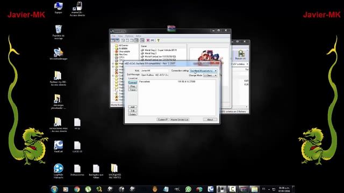This screenshot has height=193, width=344.
Task: Open the Change Mode dropdown
Action: [x=210, y=75]
